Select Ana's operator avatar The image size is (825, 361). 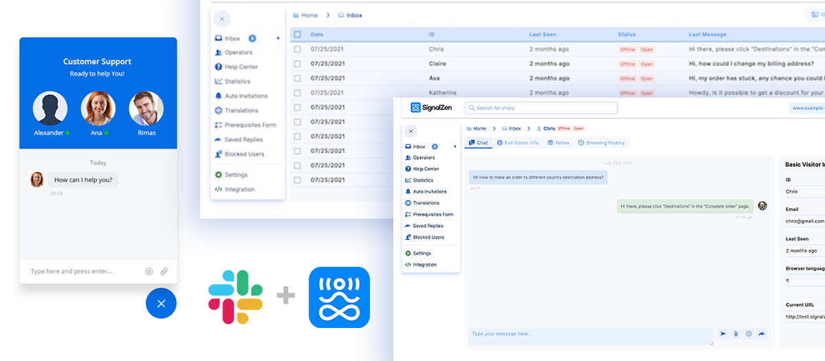point(98,108)
